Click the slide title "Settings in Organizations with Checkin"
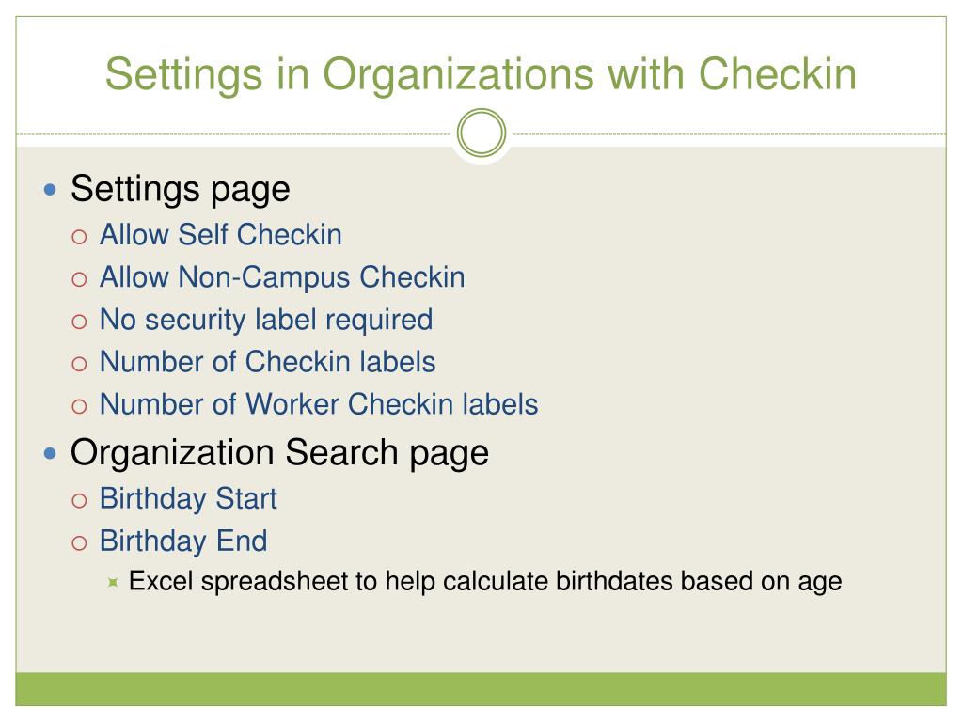963x722 pixels. click(481, 74)
